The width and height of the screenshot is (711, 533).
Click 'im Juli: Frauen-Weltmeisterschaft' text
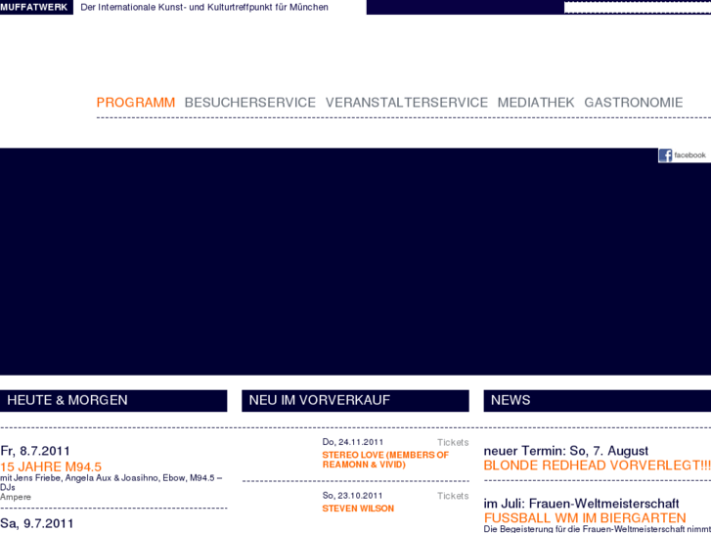[x=581, y=504]
